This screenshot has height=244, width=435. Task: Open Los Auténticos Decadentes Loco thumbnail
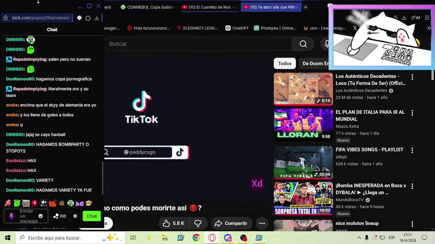click(x=303, y=89)
